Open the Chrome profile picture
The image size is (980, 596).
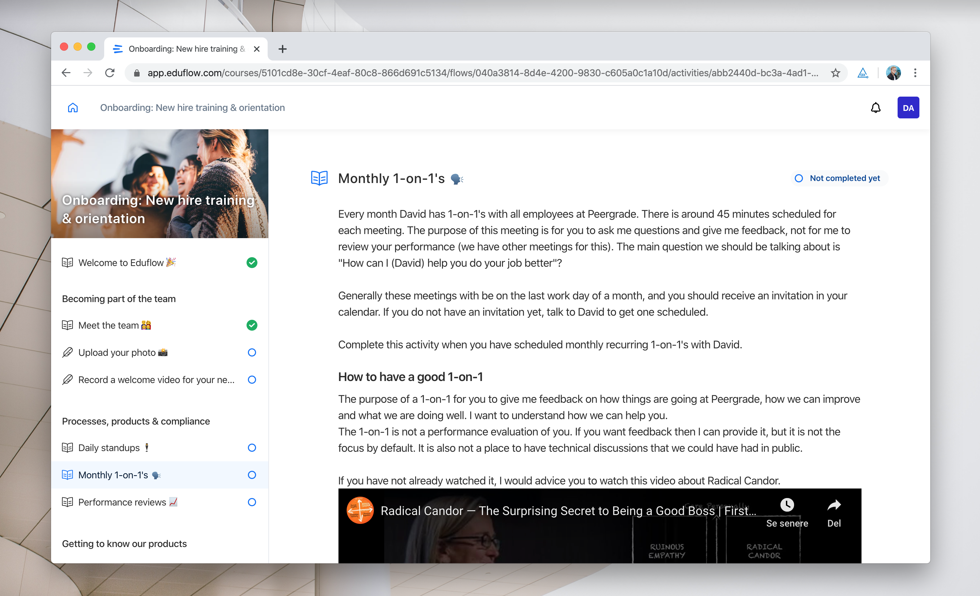(x=893, y=73)
